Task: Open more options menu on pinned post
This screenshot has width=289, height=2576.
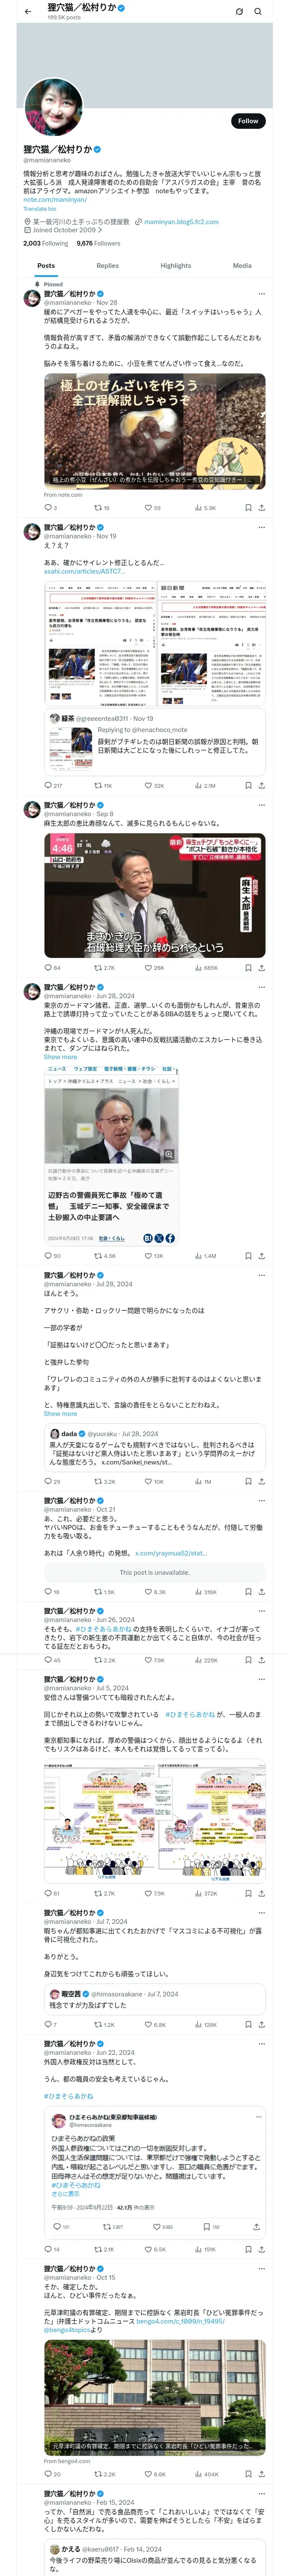Action: [262, 294]
